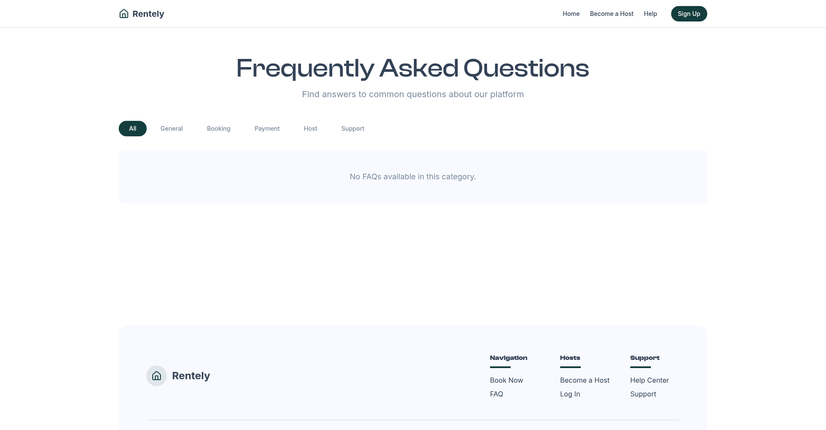Click the circular house icon in footer

click(157, 376)
